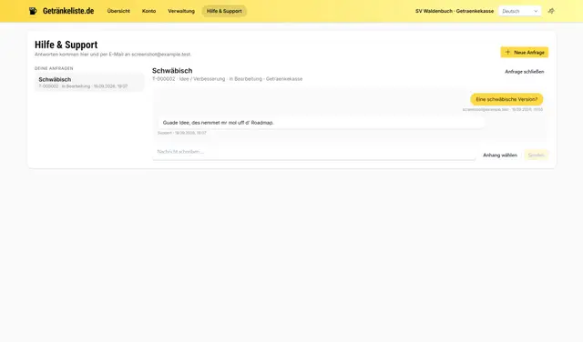Viewport: 583px width, 342px height.
Task: Open the Verwaltung section
Action: (x=181, y=11)
